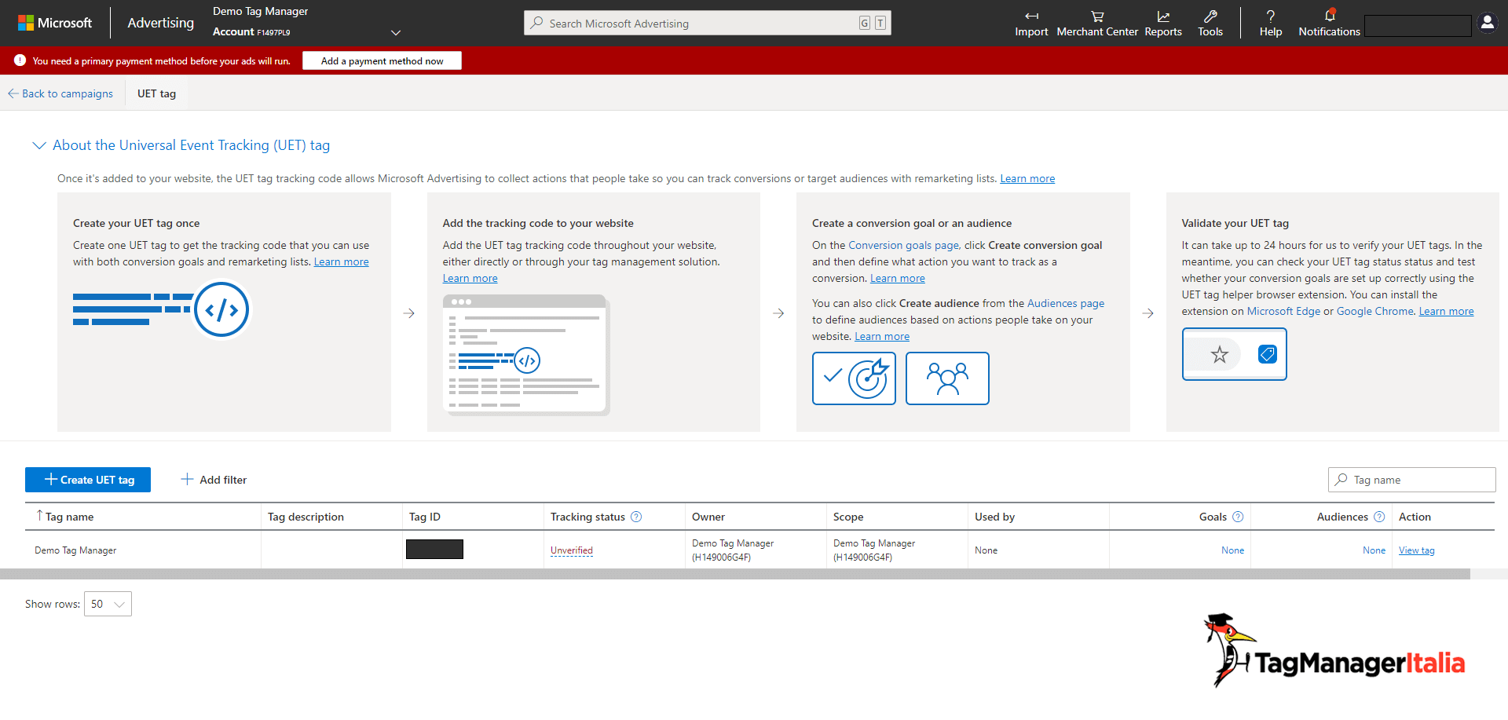1508x720 pixels.
Task: Open the Microsoft Edge extension link
Action: coord(1283,311)
